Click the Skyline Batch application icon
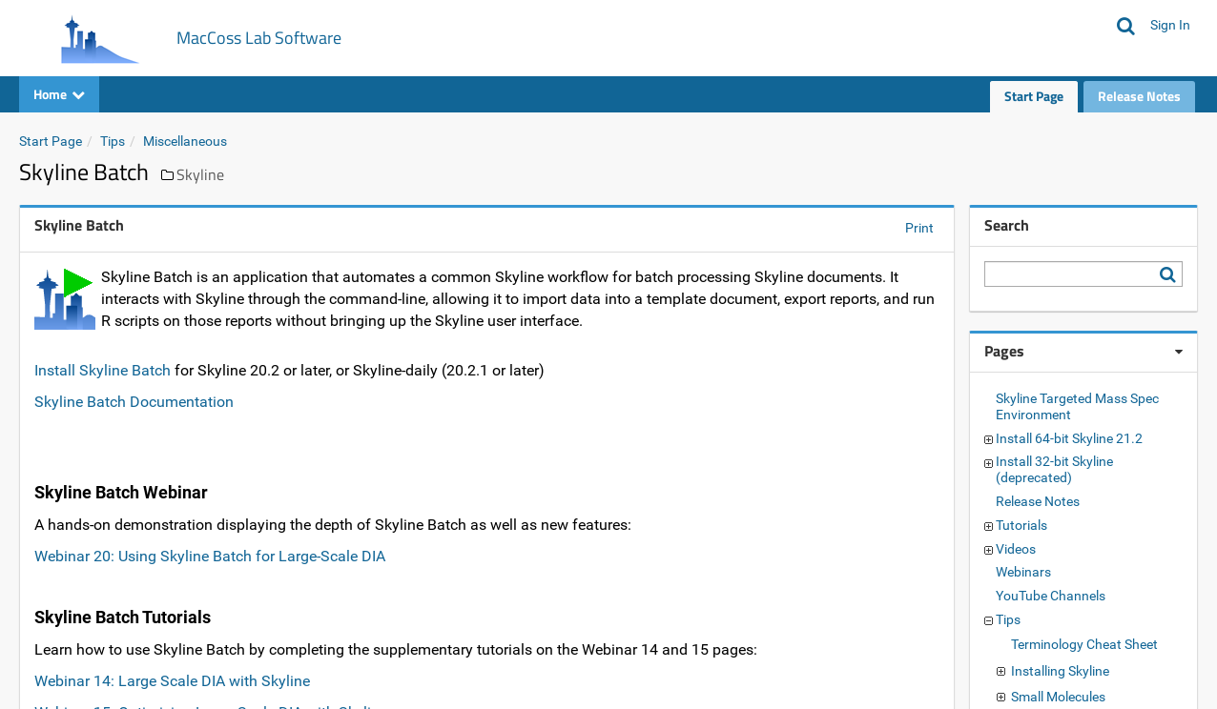 pos(65,299)
